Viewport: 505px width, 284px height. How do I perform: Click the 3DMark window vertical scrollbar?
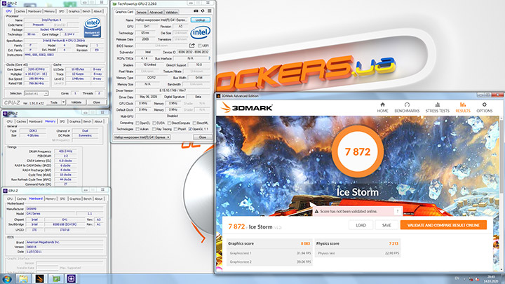[501, 194]
